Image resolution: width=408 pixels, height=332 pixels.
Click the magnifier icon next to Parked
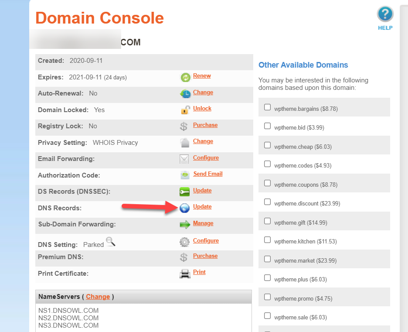coord(111,242)
